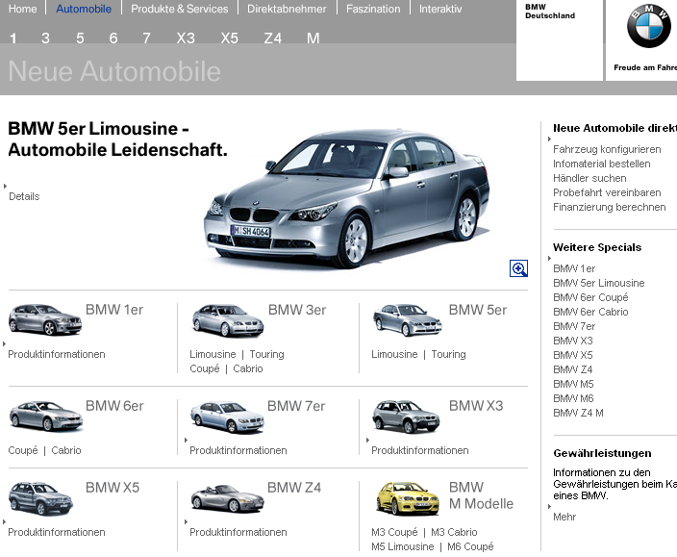Click the yellow M Modelle car thumbnail
The width and height of the screenshot is (677, 557).
[406, 498]
